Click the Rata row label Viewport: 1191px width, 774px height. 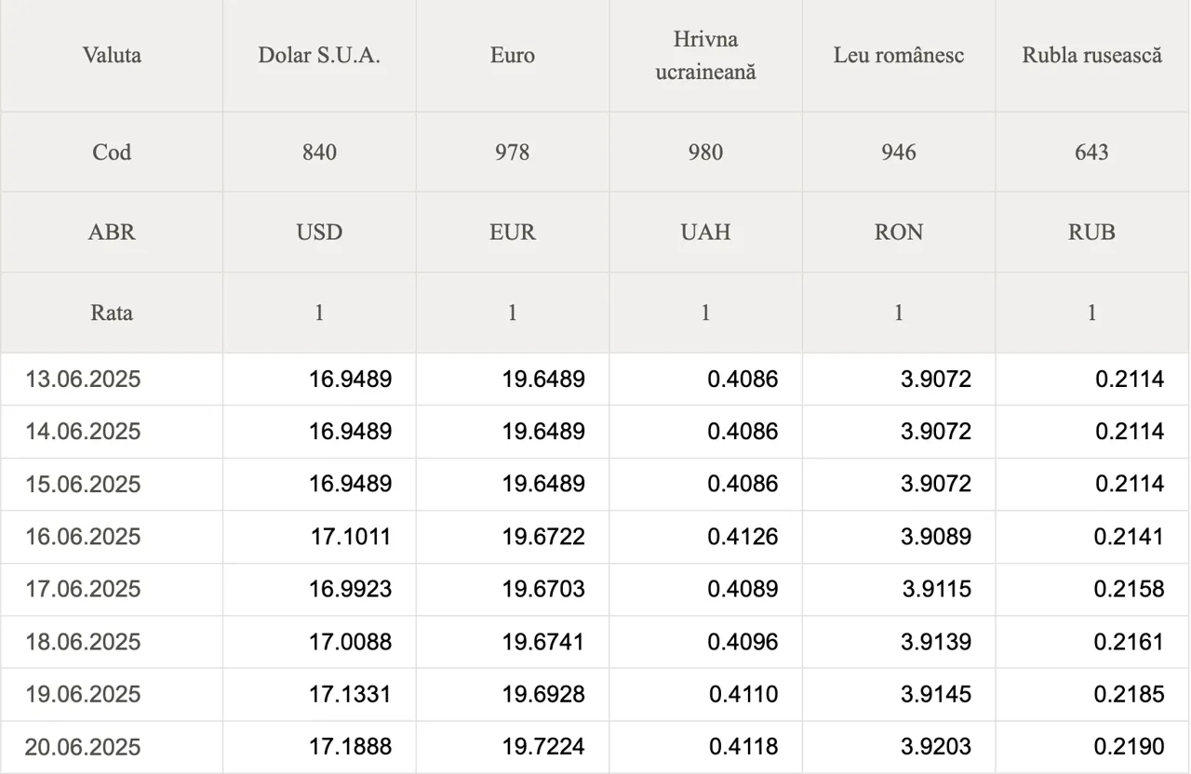pyautogui.click(x=112, y=313)
